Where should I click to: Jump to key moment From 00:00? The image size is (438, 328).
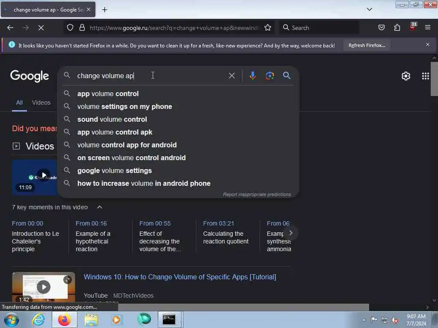(x=27, y=223)
